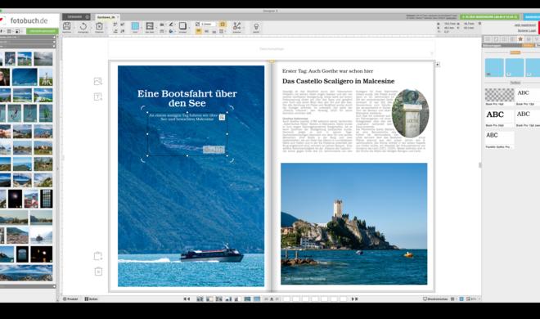Click the Shadow (Schatten) square icon
Image resolution: width=540 pixels, height=319 pixels.
pos(182,26)
